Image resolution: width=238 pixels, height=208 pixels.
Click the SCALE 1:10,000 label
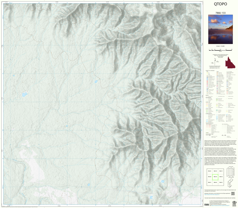coord(220,46)
